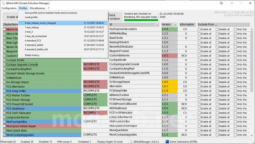Click the scroll-up arrow of the mod list

point(251,29)
